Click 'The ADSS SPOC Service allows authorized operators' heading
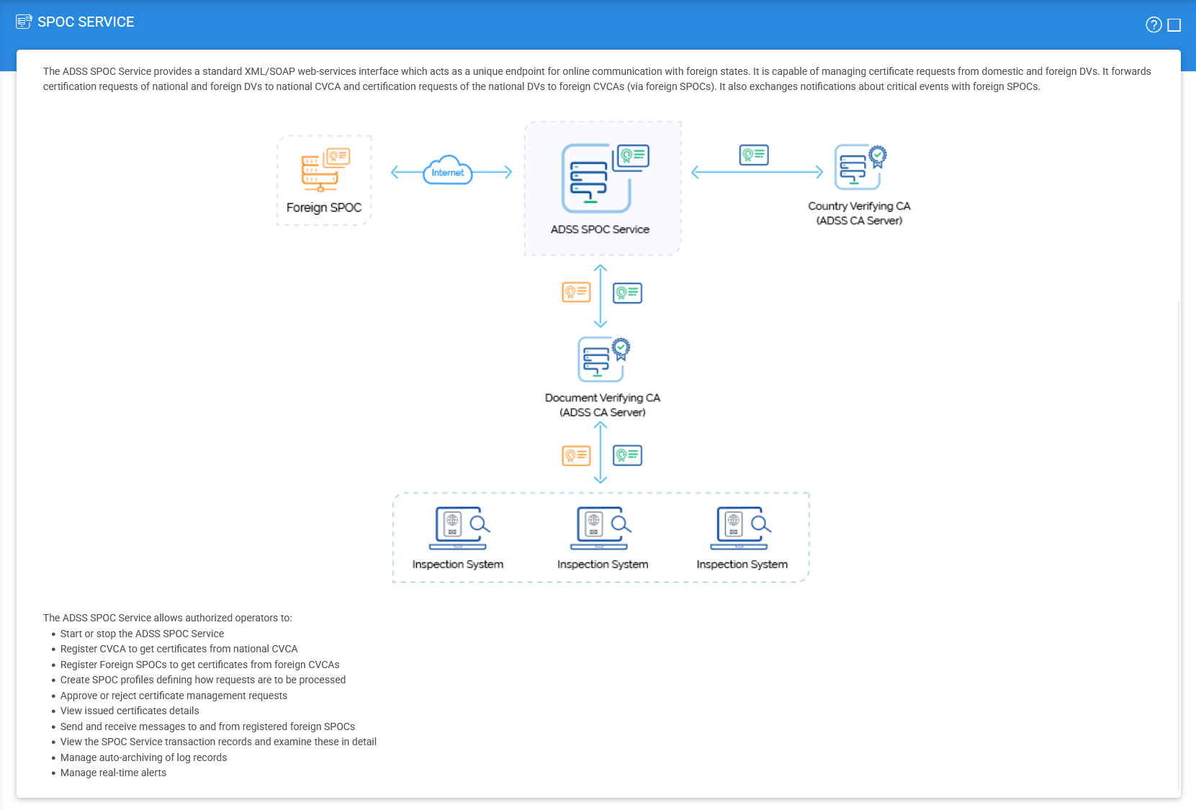This screenshot has height=810, width=1196. coord(168,618)
